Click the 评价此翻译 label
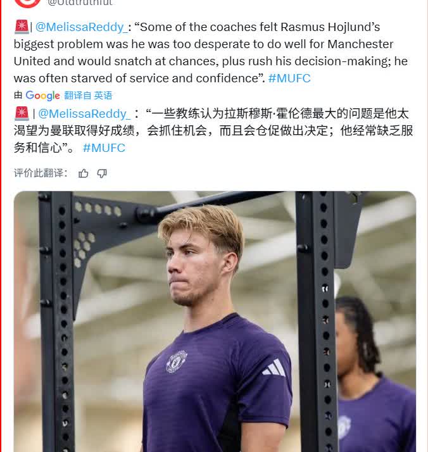 pos(41,173)
